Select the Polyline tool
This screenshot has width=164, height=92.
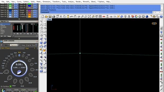[x=41, y=25]
